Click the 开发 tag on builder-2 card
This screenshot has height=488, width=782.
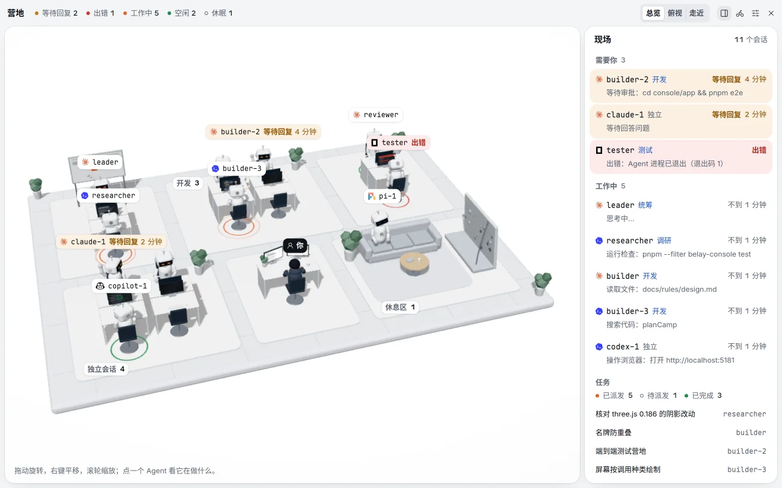point(659,79)
